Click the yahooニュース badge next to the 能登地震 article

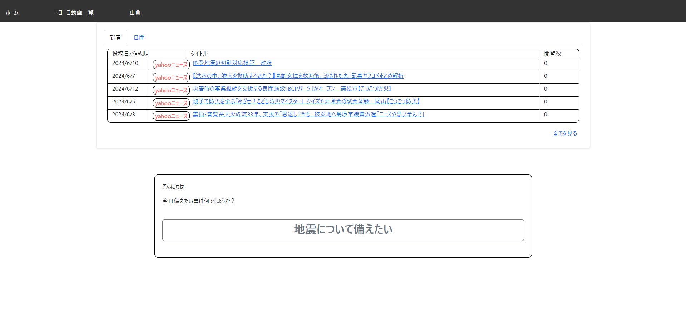coord(171,65)
